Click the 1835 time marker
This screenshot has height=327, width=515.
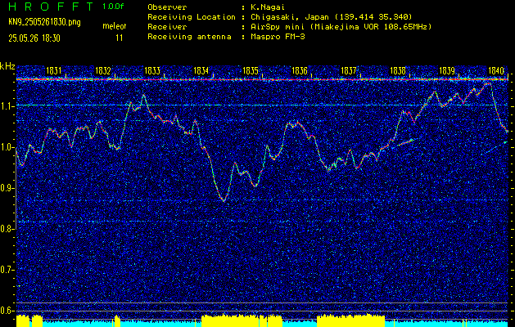pyautogui.click(x=251, y=71)
